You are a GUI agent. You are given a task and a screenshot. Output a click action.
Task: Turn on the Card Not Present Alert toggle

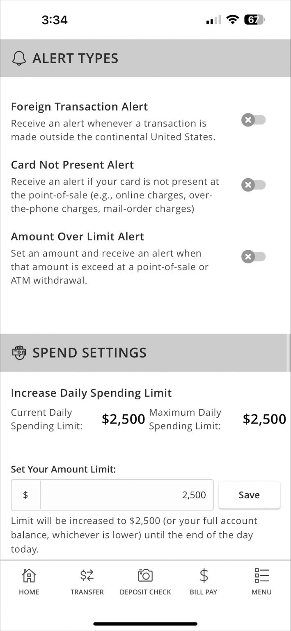coord(253,185)
